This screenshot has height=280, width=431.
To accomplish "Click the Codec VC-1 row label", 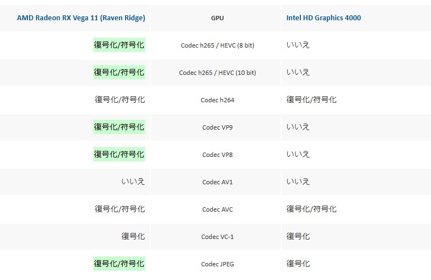I will pyautogui.click(x=217, y=237).
